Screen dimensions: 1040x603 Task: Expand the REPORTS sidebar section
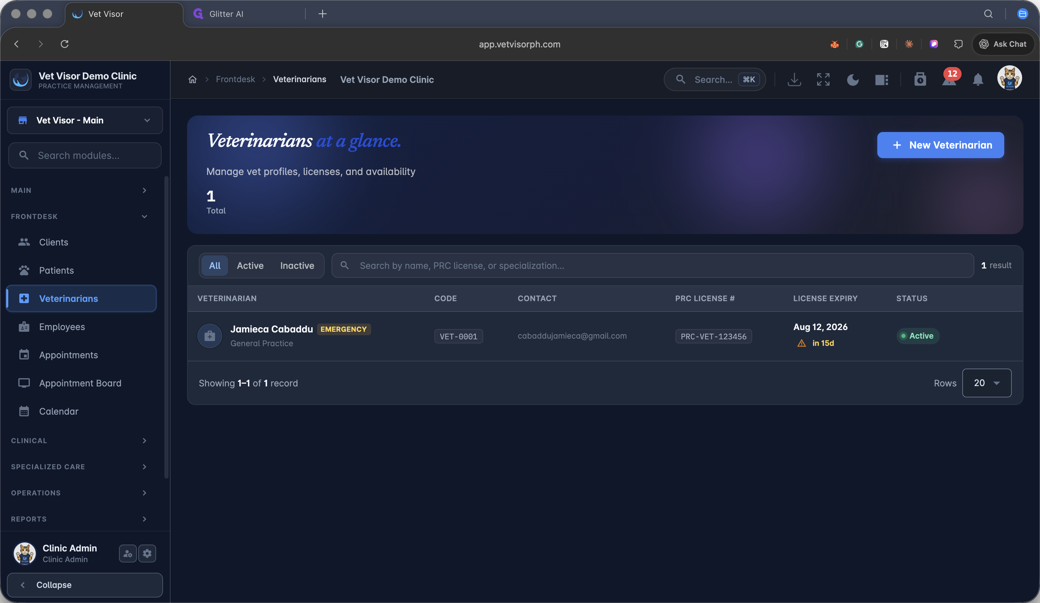click(x=79, y=519)
